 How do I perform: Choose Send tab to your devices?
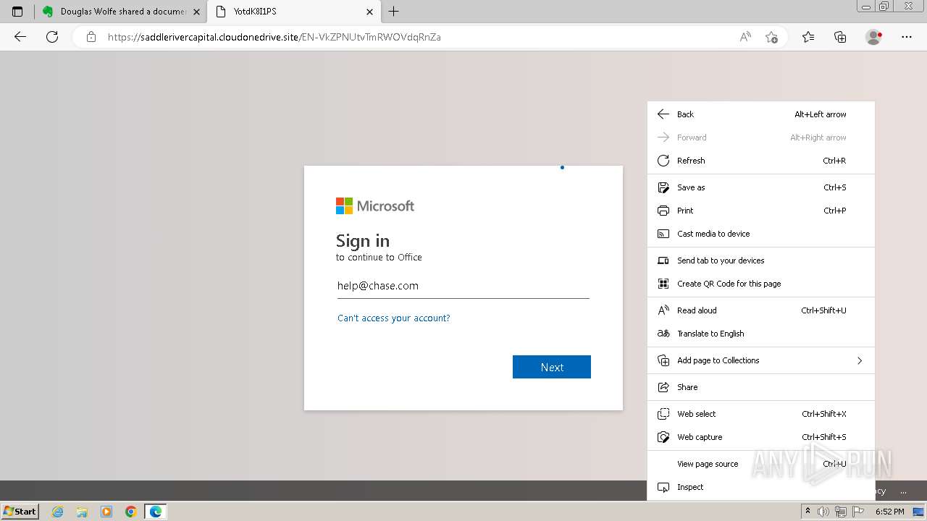click(x=761, y=260)
